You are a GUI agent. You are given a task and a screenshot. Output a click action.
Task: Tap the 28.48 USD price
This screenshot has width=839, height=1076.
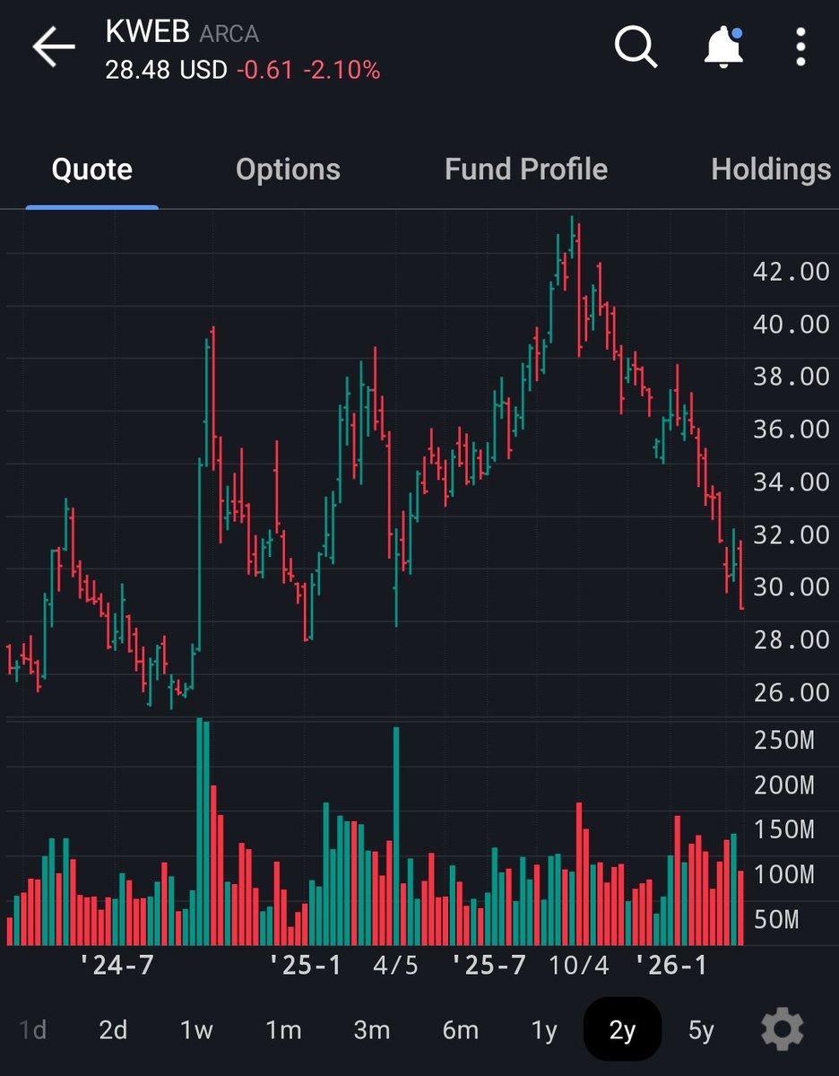(x=167, y=71)
